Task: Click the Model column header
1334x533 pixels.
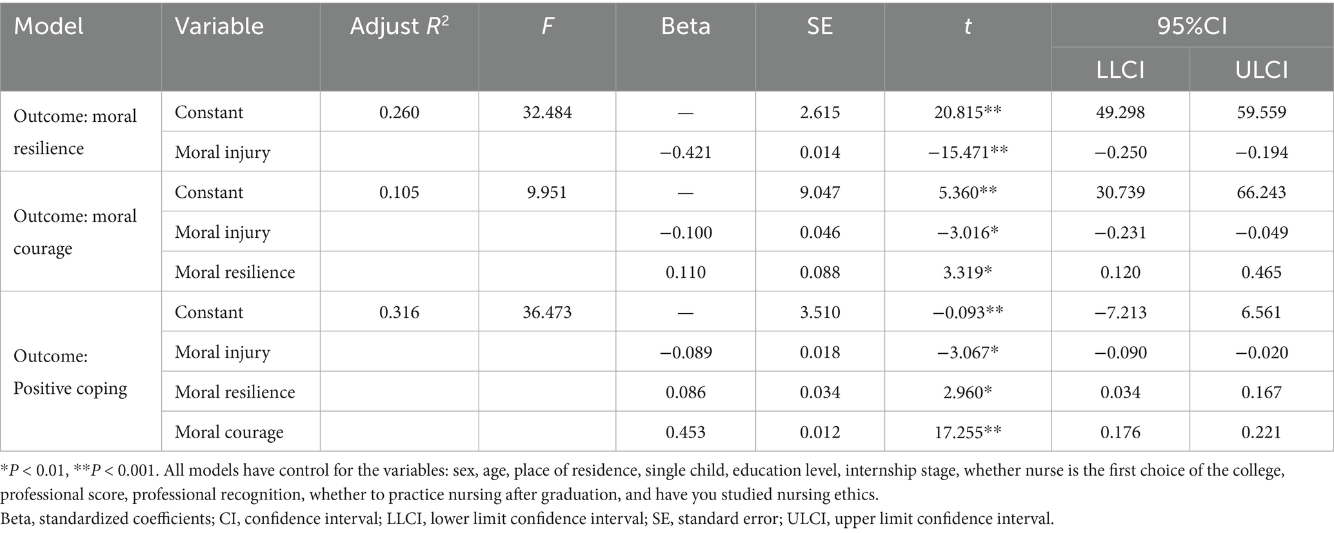Action: point(49,26)
